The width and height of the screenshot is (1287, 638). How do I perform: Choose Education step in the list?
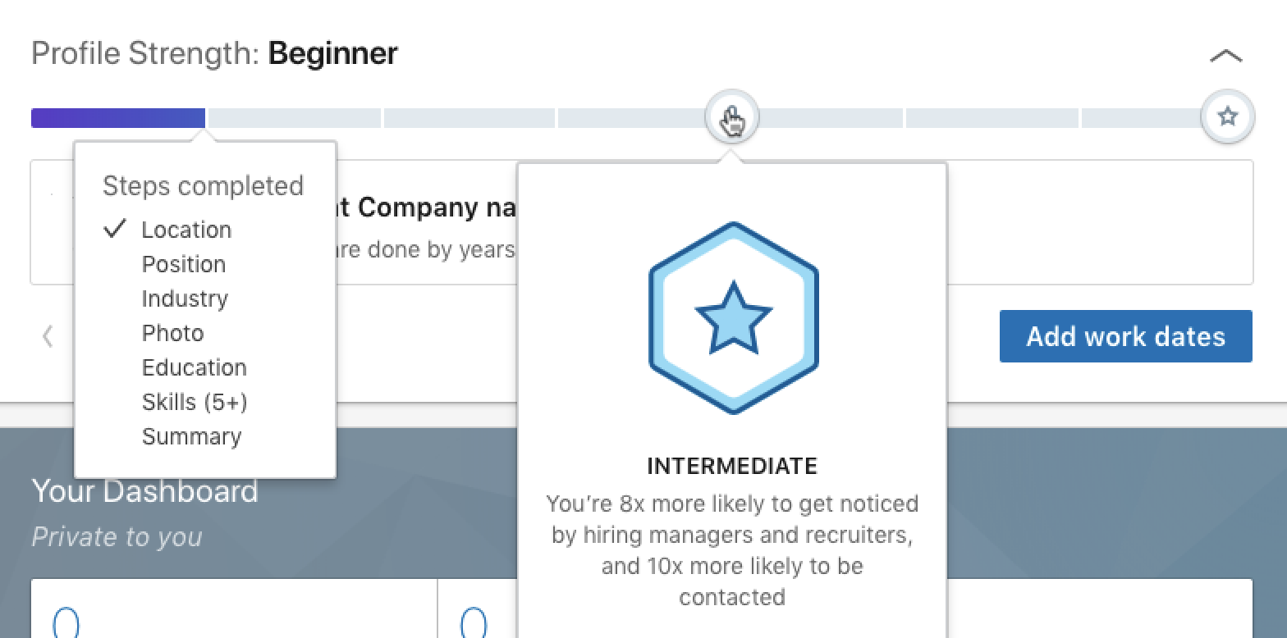(x=194, y=367)
